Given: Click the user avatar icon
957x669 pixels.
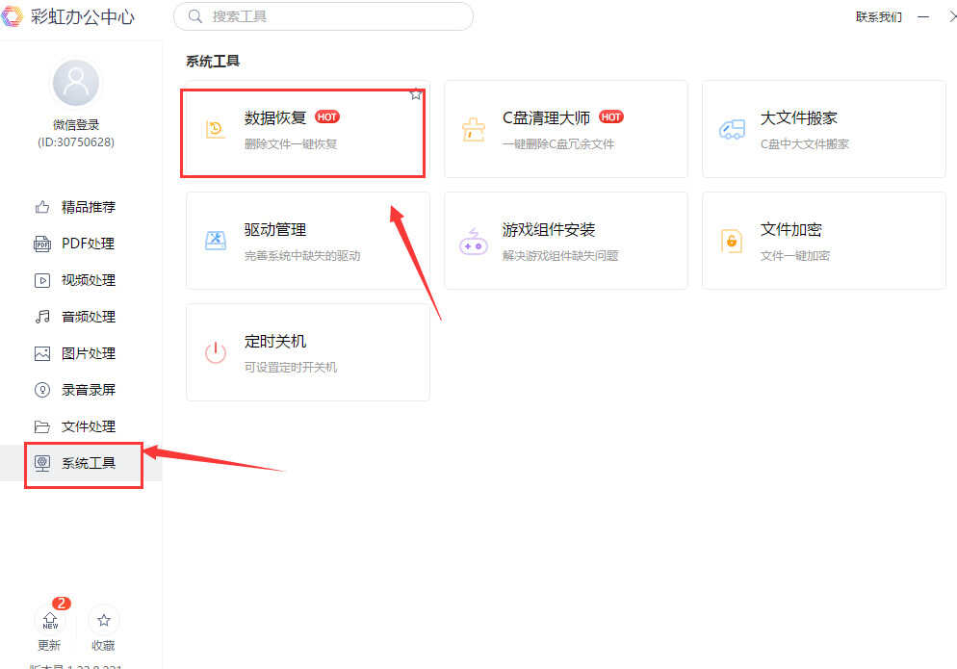Looking at the screenshot, I should [x=76, y=84].
